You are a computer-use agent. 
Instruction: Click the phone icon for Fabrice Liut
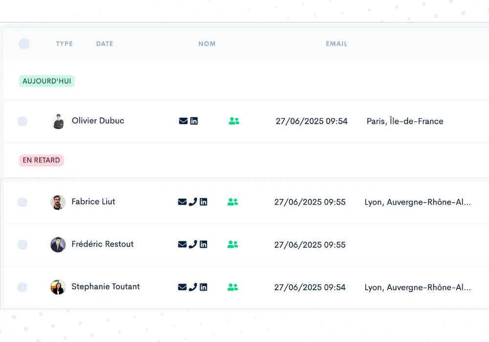point(193,202)
